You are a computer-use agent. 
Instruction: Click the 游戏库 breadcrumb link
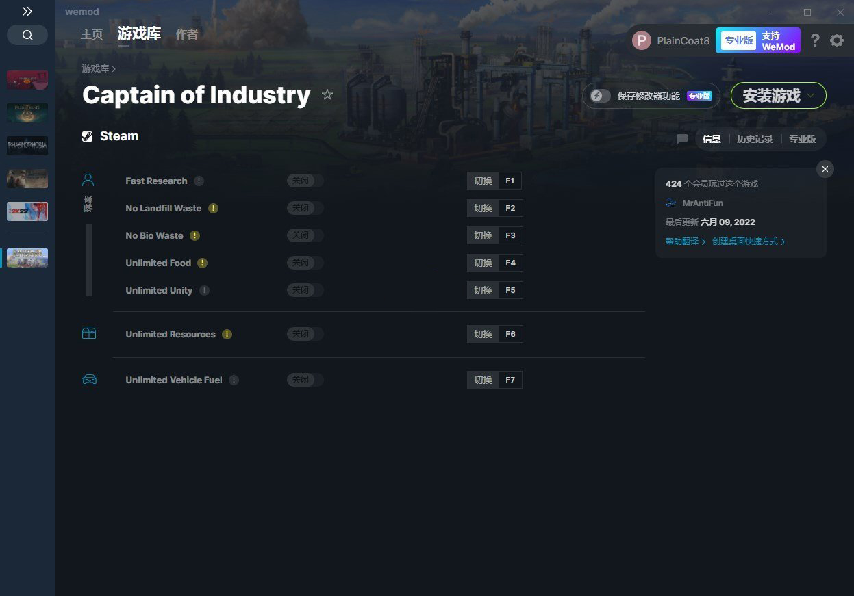pyautogui.click(x=95, y=68)
